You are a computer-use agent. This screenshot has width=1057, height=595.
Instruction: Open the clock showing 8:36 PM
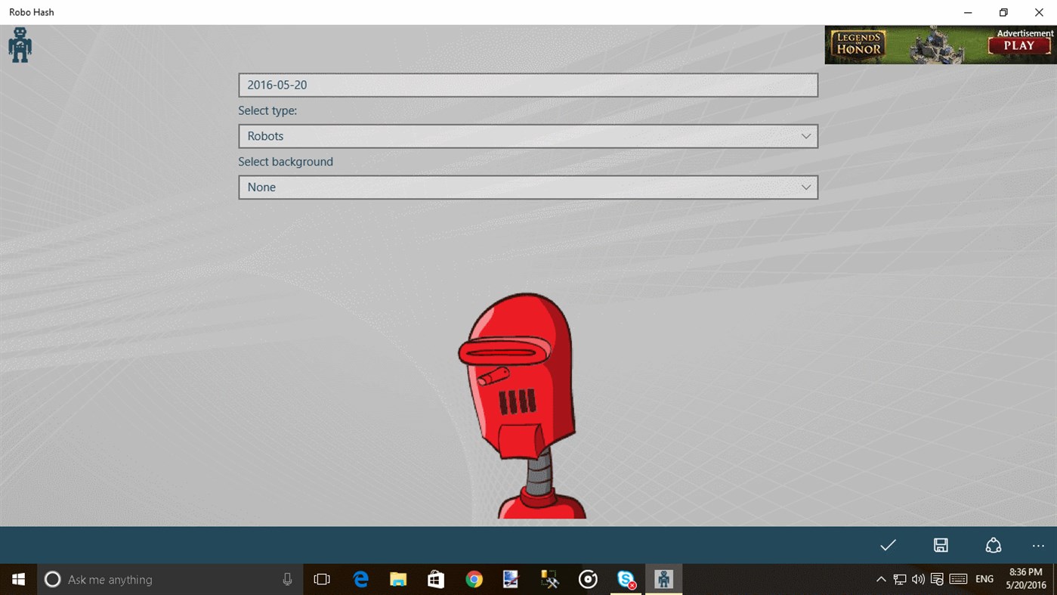tap(1025, 579)
